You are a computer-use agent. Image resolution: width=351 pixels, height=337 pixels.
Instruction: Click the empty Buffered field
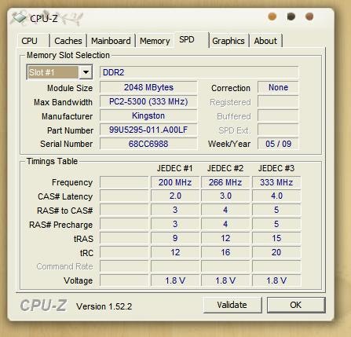click(278, 115)
